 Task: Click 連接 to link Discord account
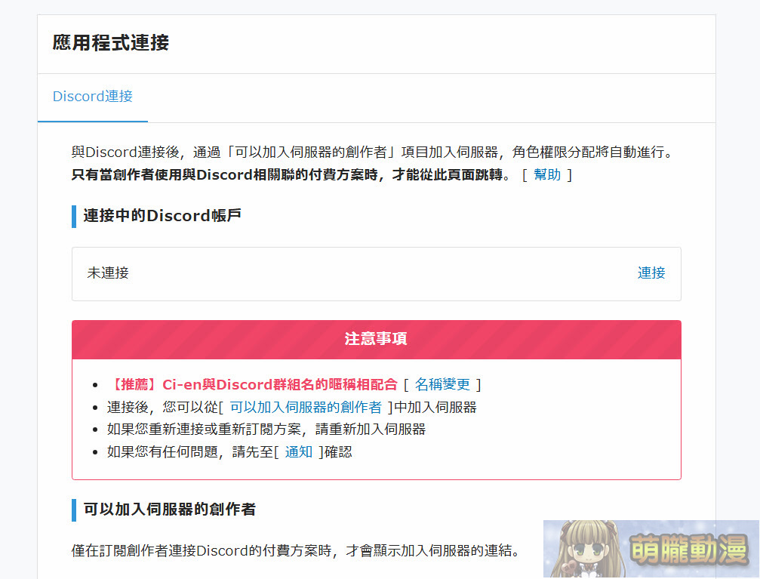pyautogui.click(x=651, y=273)
